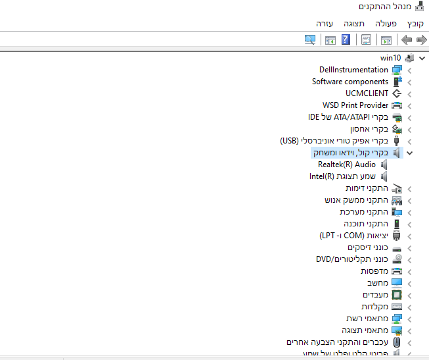This screenshot has width=429, height=360.
Task: Open the תצוגה menu
Action: pyautogui.click(x=354, y=24)
